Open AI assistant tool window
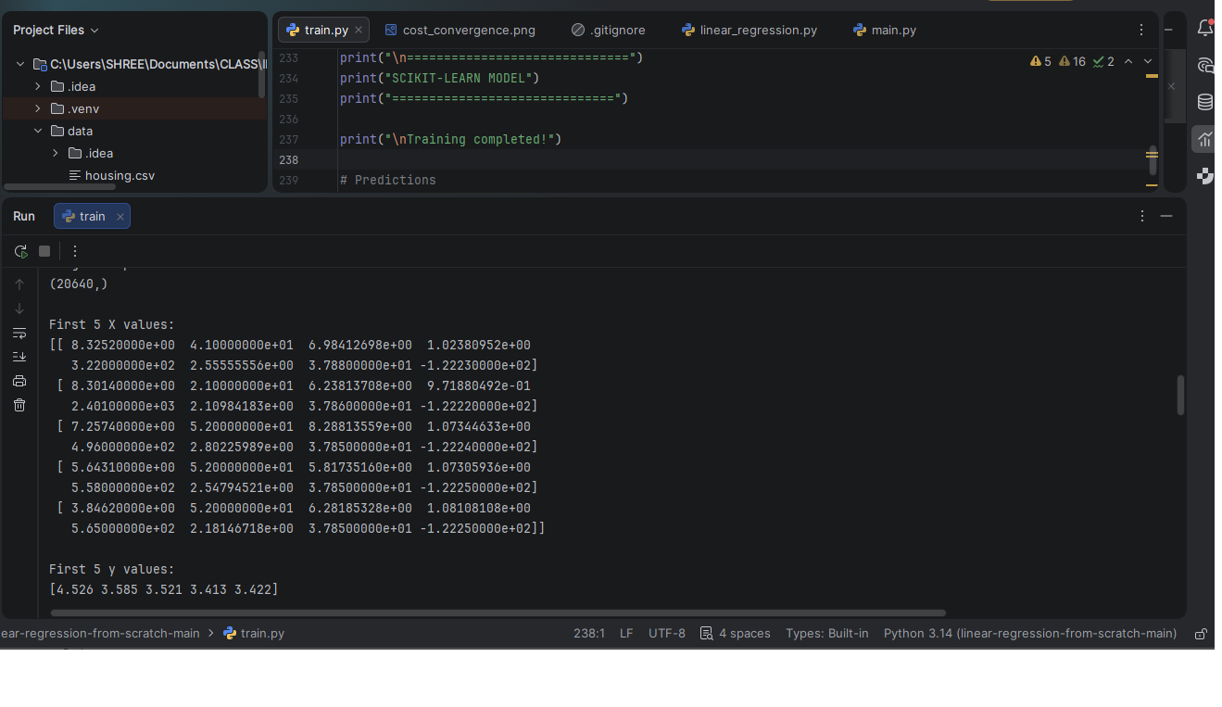1222x707 pixels. pos(1204,65)
